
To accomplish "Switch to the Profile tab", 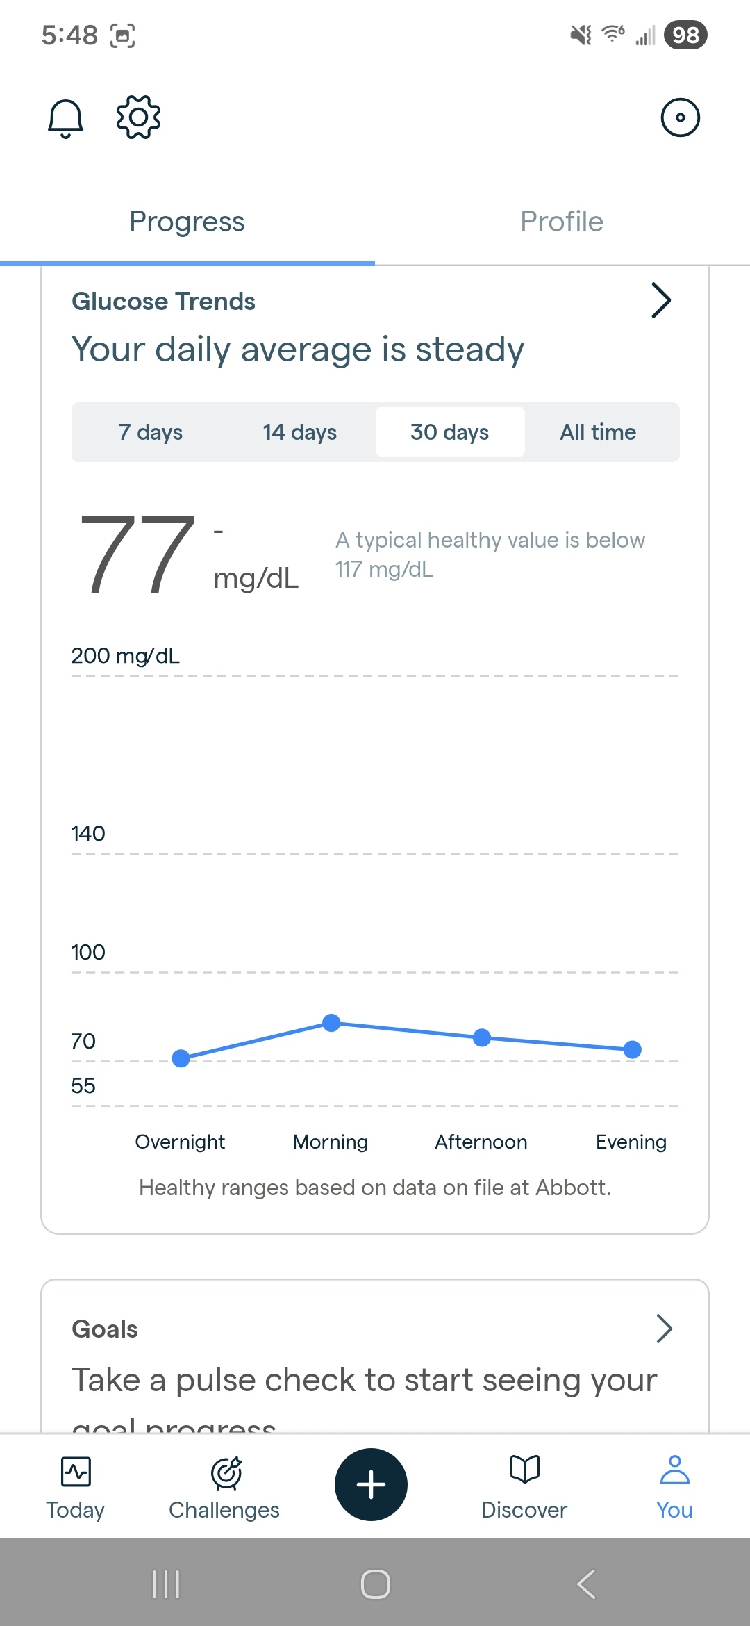I will [562, 222].
